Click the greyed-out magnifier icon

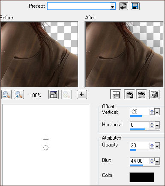click(x=66, y=95)
